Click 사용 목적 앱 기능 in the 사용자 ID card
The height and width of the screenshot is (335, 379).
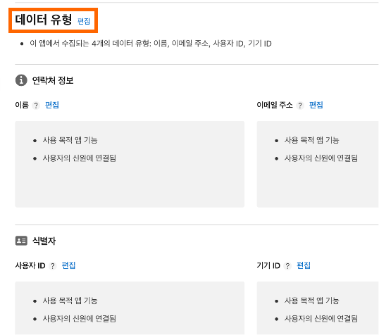[70, 301]
